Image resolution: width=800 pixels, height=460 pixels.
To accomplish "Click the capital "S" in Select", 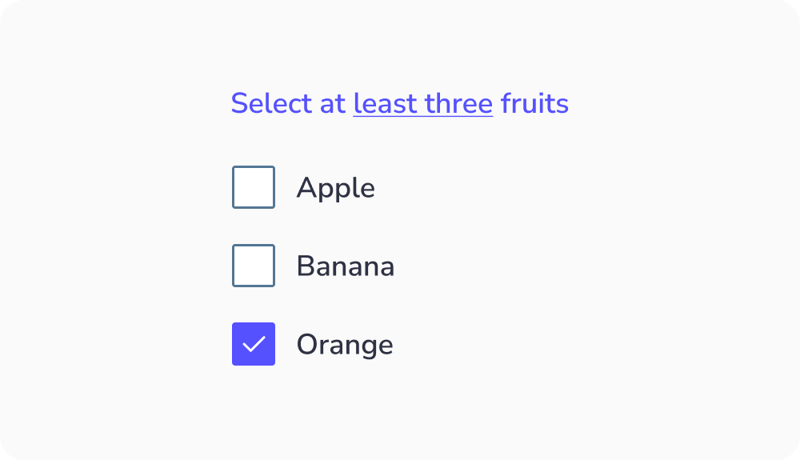I will click(239, 104).
